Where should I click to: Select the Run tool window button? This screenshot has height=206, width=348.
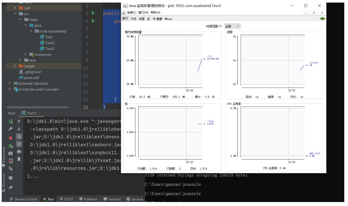click(48, 199)
